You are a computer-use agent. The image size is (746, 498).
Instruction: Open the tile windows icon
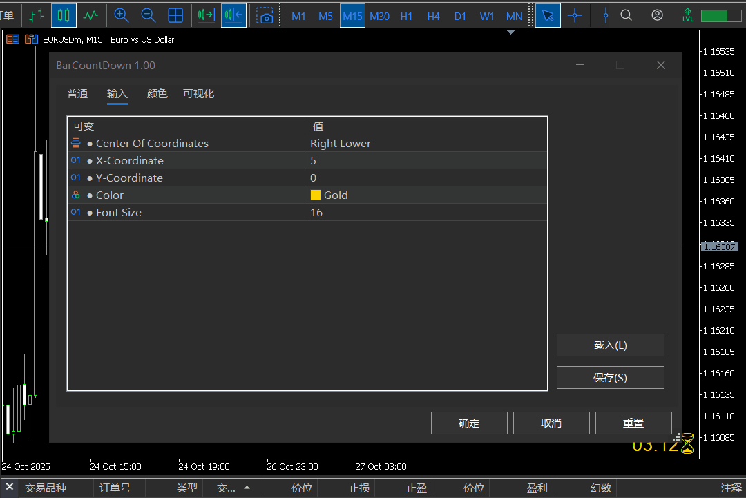pos(175,15)
